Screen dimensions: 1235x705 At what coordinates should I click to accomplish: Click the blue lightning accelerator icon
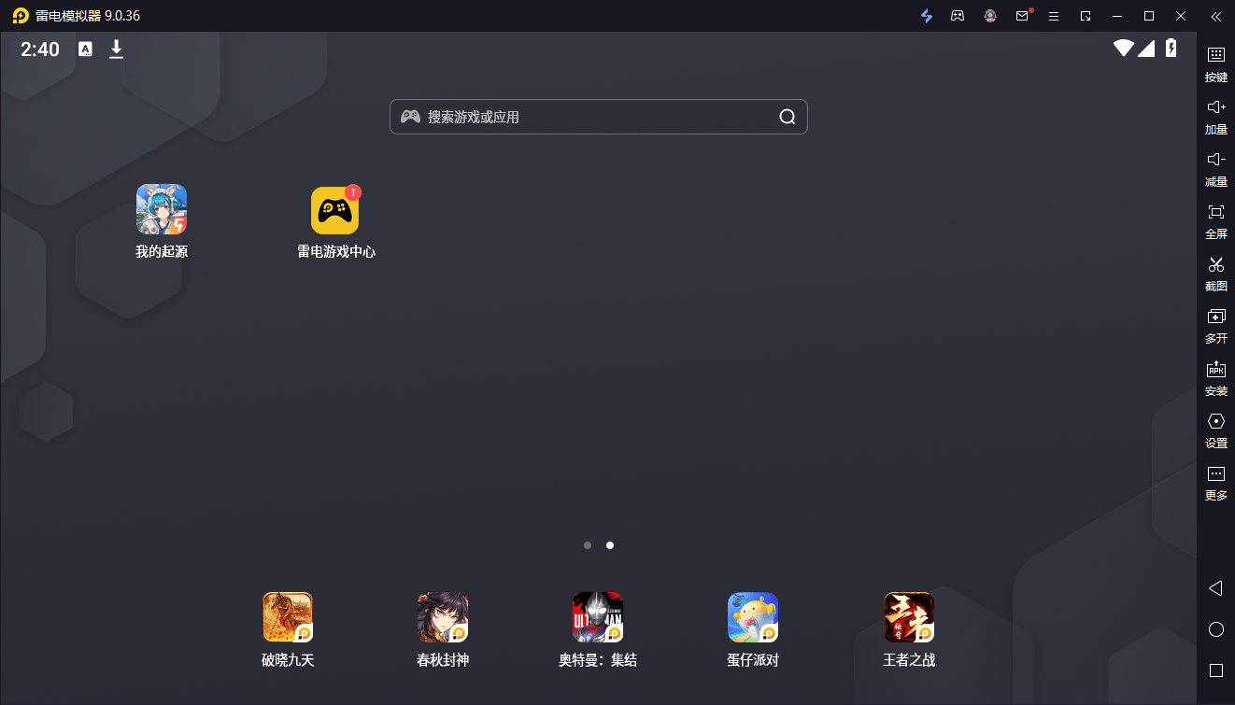point(927,16)
